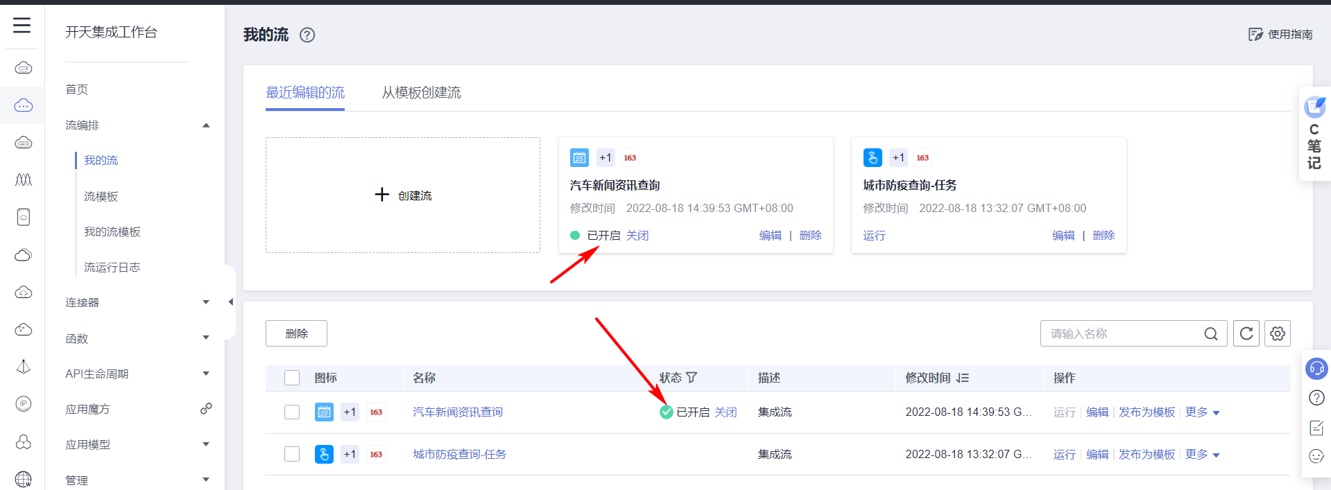Click 运行 in 城市防疫查询-任务 card

point(875,236)
